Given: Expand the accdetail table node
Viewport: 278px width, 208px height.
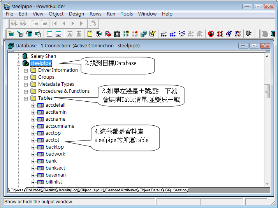Looking at the screenshot, I should point(33,106).
